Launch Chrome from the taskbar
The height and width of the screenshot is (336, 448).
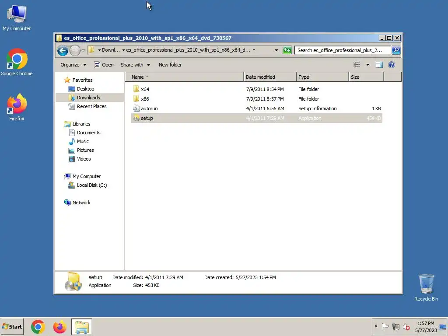38,327
